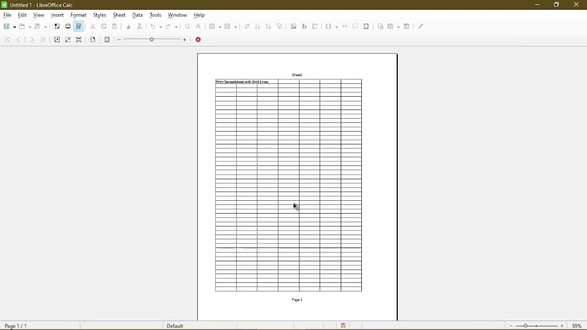Open the Redo history dropdown arrow
Viewport: 587px width, 330px height.
pos(177,27)
